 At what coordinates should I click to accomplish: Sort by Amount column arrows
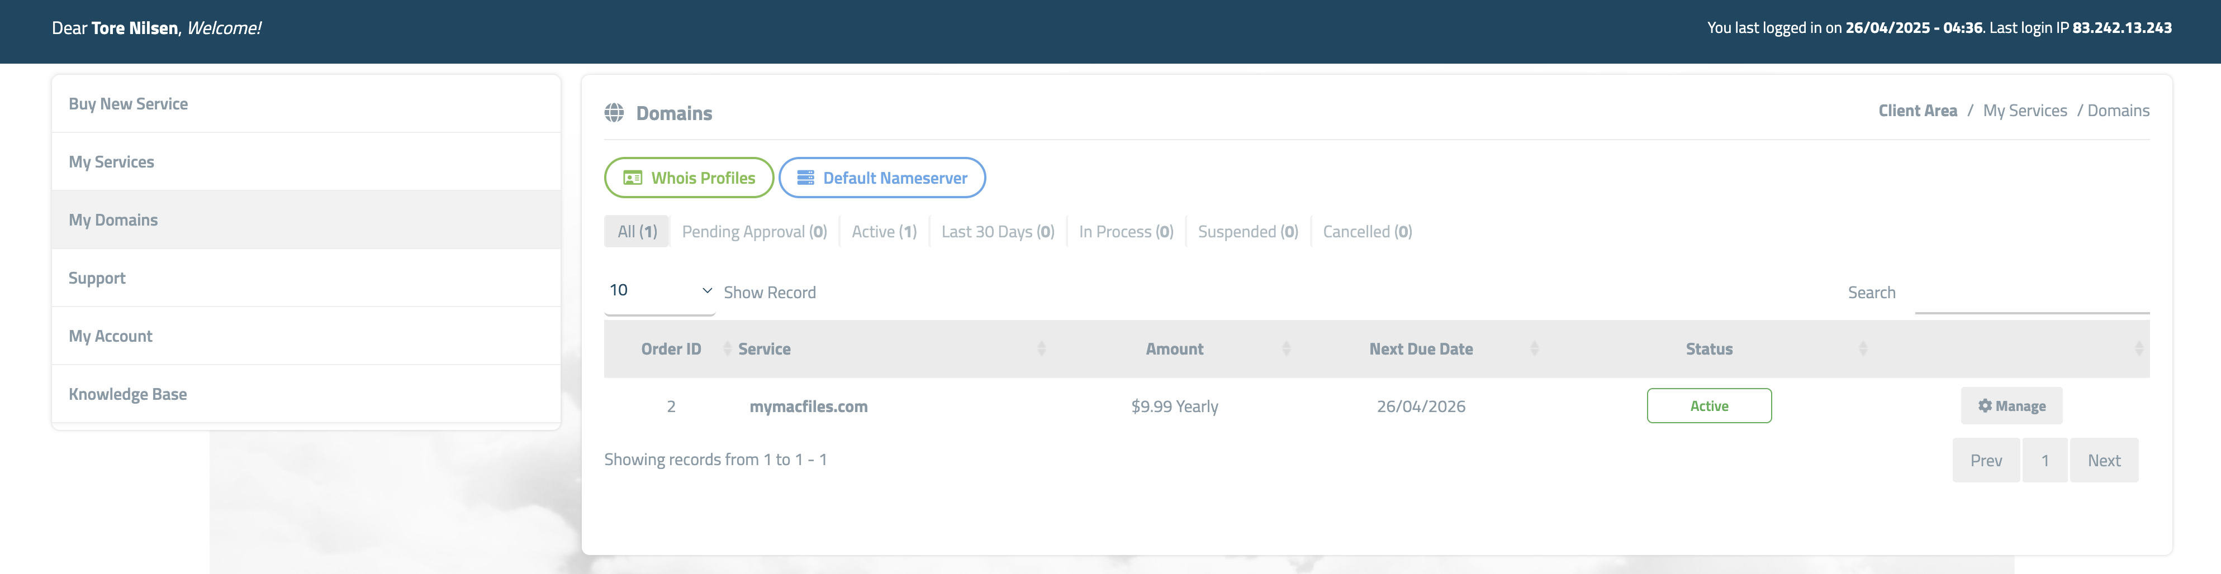click(x=1285, y=349)
